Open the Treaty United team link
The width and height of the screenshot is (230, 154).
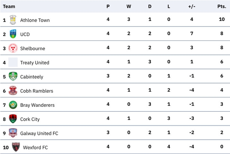point(35,63)
